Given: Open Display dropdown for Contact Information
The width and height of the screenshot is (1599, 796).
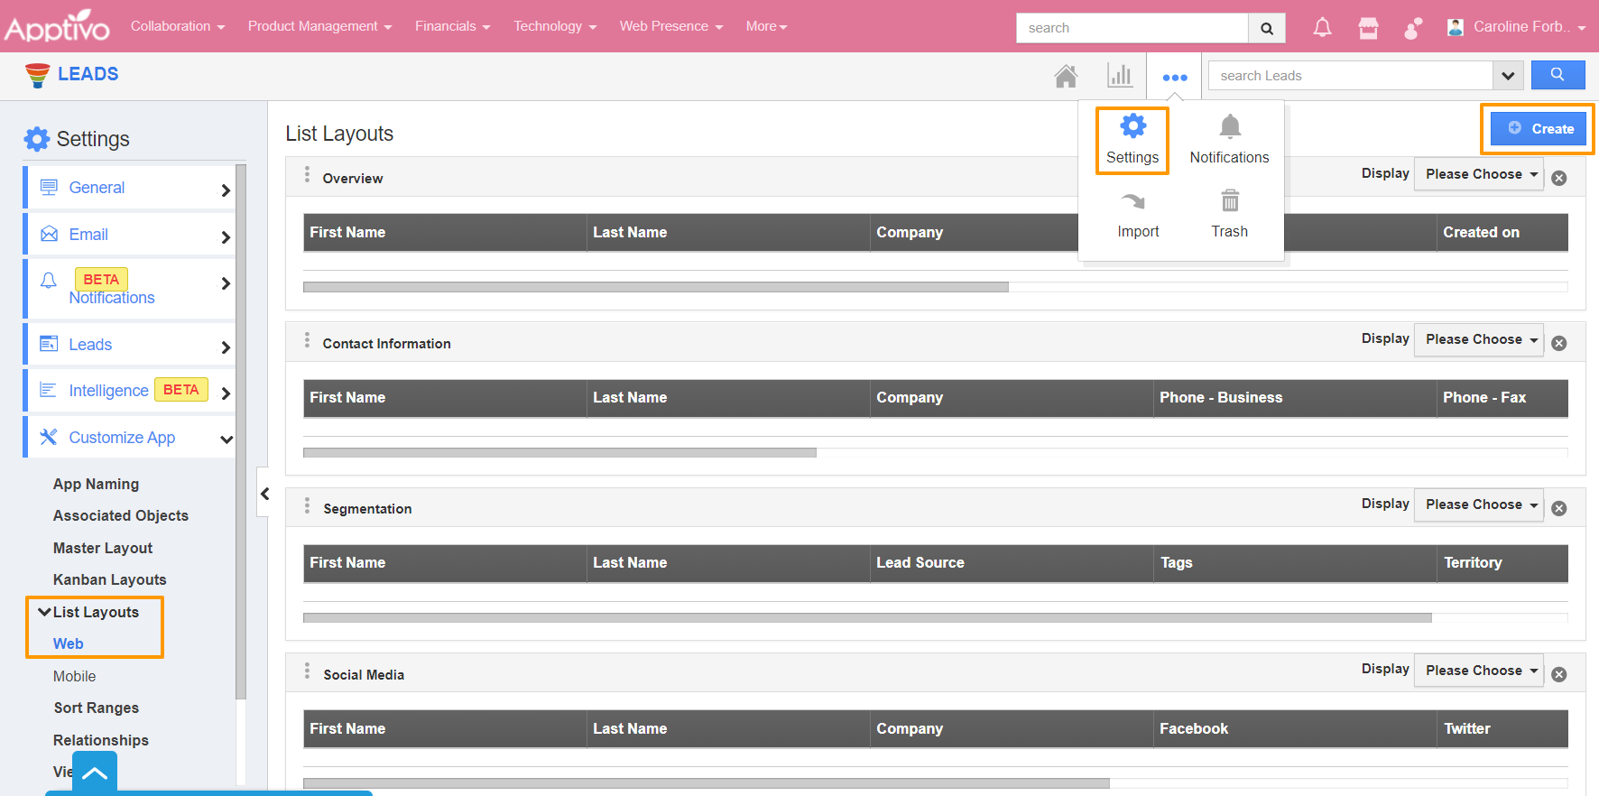Looking at the screenshot, I should tap(1479, 340).
